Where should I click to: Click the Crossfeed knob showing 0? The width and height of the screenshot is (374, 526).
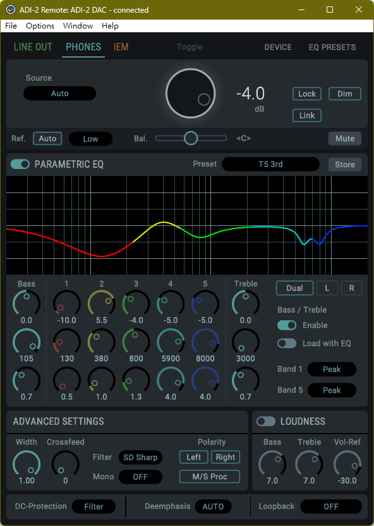pos(65,464)
